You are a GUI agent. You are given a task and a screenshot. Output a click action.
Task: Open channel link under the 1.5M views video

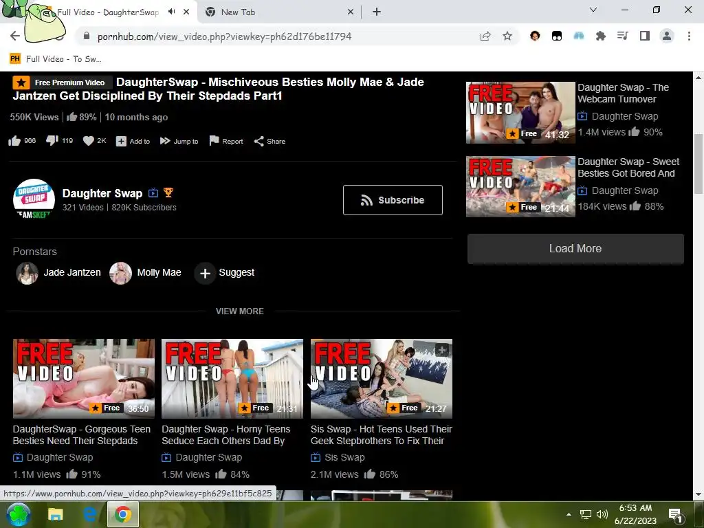(x=209, y=457)
